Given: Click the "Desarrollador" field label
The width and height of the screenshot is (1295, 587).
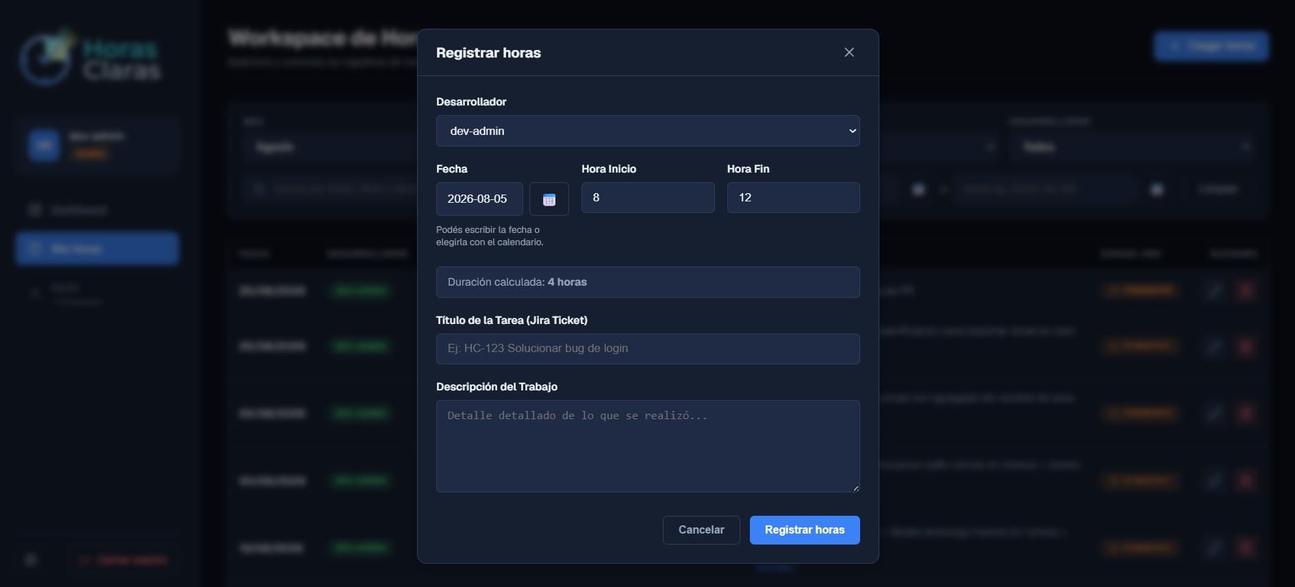Looking at the screenshot, I should click(x=471, y=102).
